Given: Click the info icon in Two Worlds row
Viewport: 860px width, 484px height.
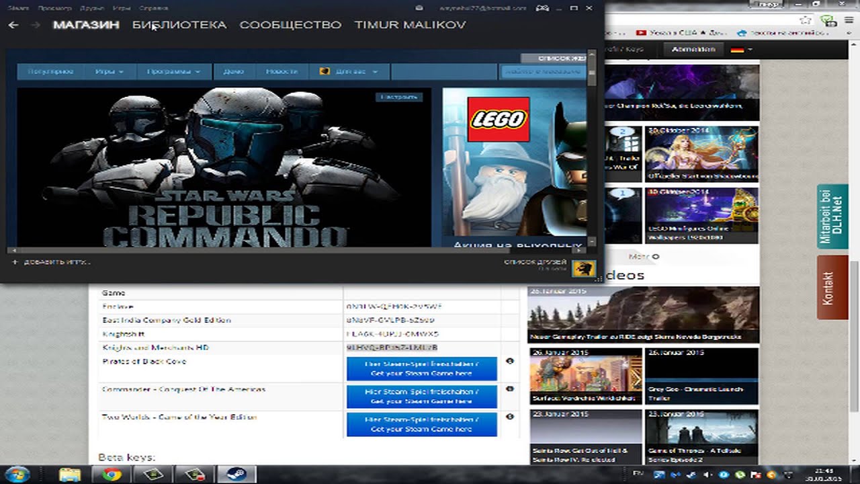Looking at the screenshot, I should click(509, 417).
